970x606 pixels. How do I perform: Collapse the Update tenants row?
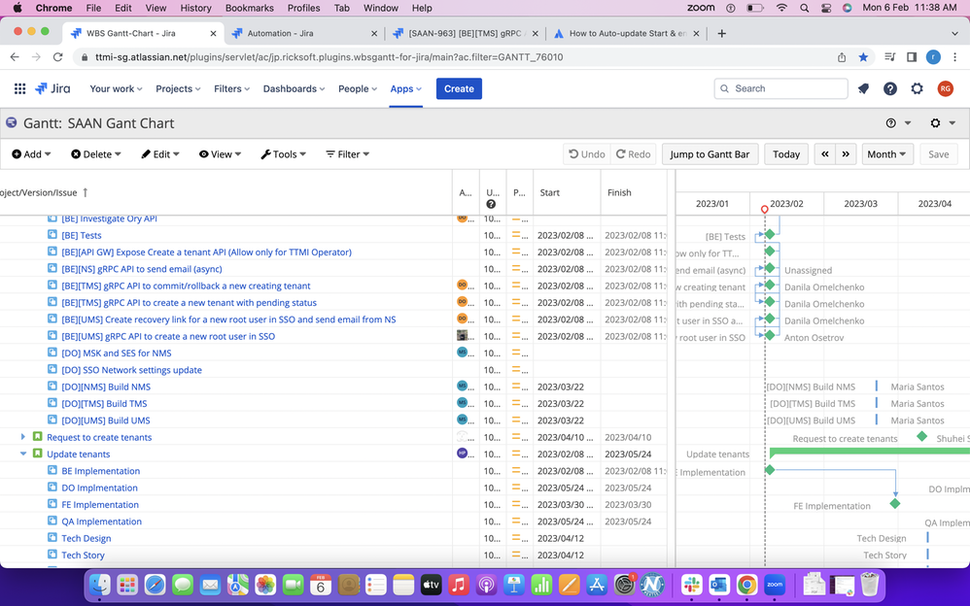[23, 454]
